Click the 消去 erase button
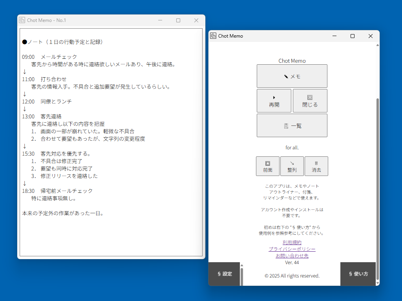 pos(316,166)
